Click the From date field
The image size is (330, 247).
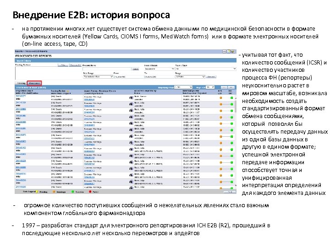pyautogui.click(x=128, y=77)
